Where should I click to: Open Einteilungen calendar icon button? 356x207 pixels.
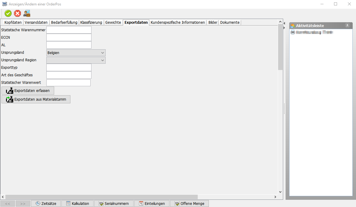152,203
